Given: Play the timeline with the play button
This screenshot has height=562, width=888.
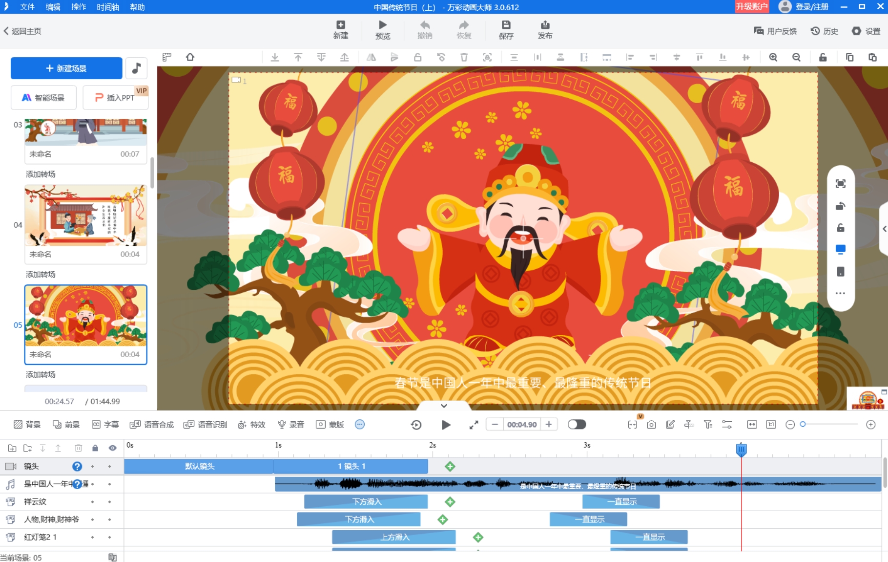Looking at the screenshot, I should pos(446,425).
